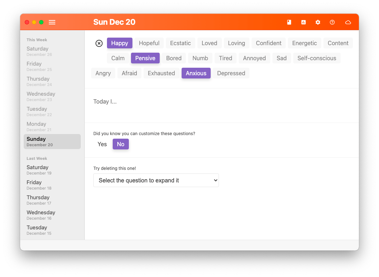Open the hamburger menu

(x=52, y=22)
